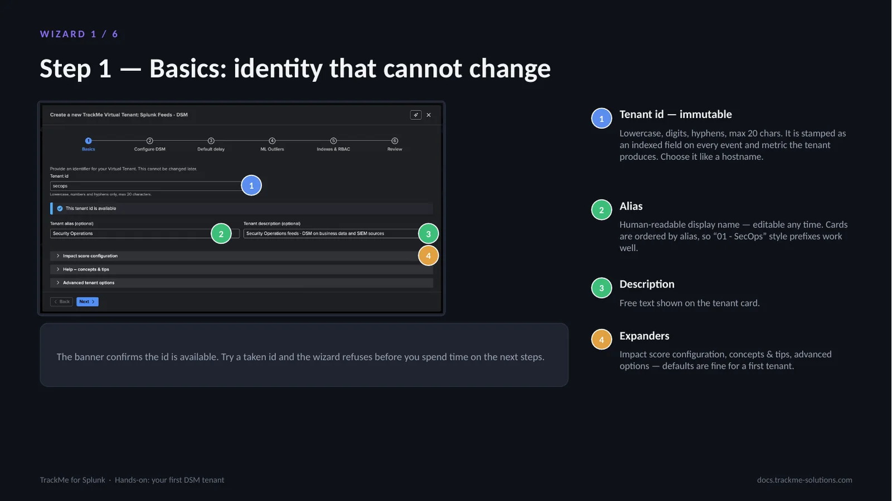Select the Basics step label
Screen dimensions: 892x501
click(89, 149)
